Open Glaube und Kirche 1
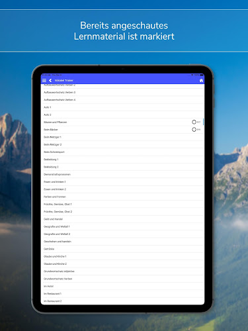 [122, 256]
